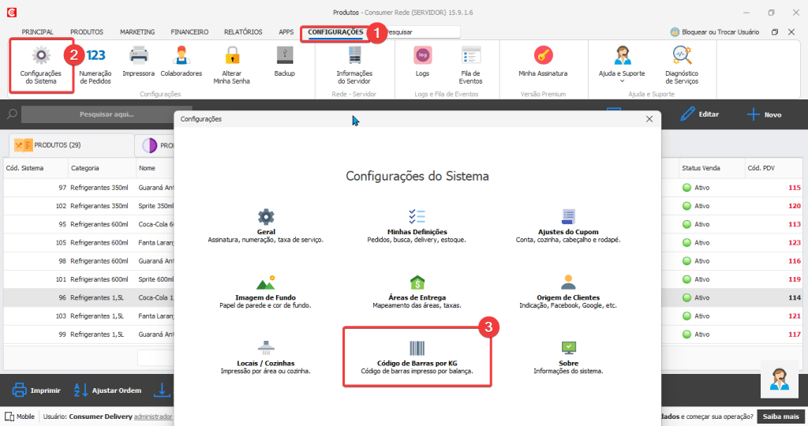This screenshot has width=808, height=426.
Task: Open Código de Barras por KG settings
Action: coord(417,355)
